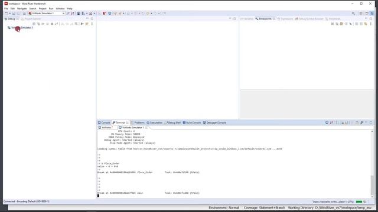The image size is (378, 212).
Task: Click the terminal scrollbar down arrow
Action: tap(372, 197)
